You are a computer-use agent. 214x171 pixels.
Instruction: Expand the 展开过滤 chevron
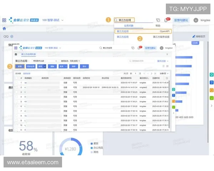[x=168, y=61]
